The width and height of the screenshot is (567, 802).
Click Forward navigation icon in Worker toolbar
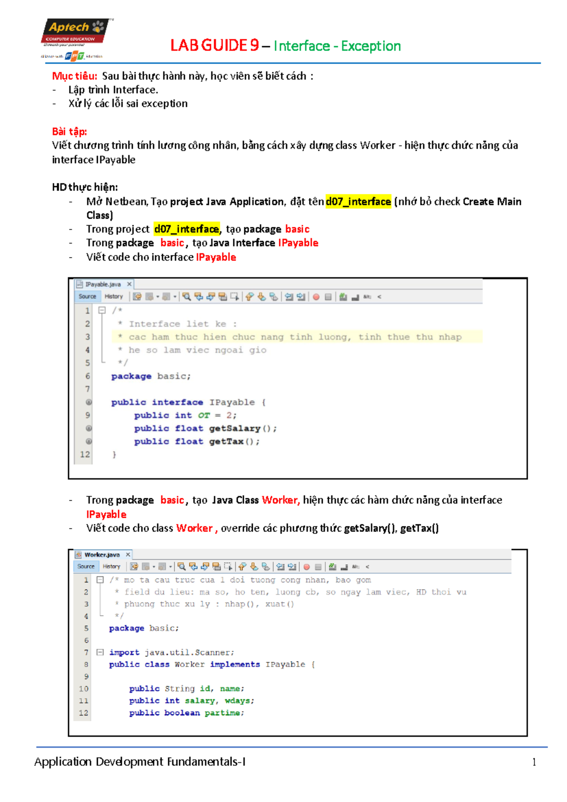[x=162, y=567]
